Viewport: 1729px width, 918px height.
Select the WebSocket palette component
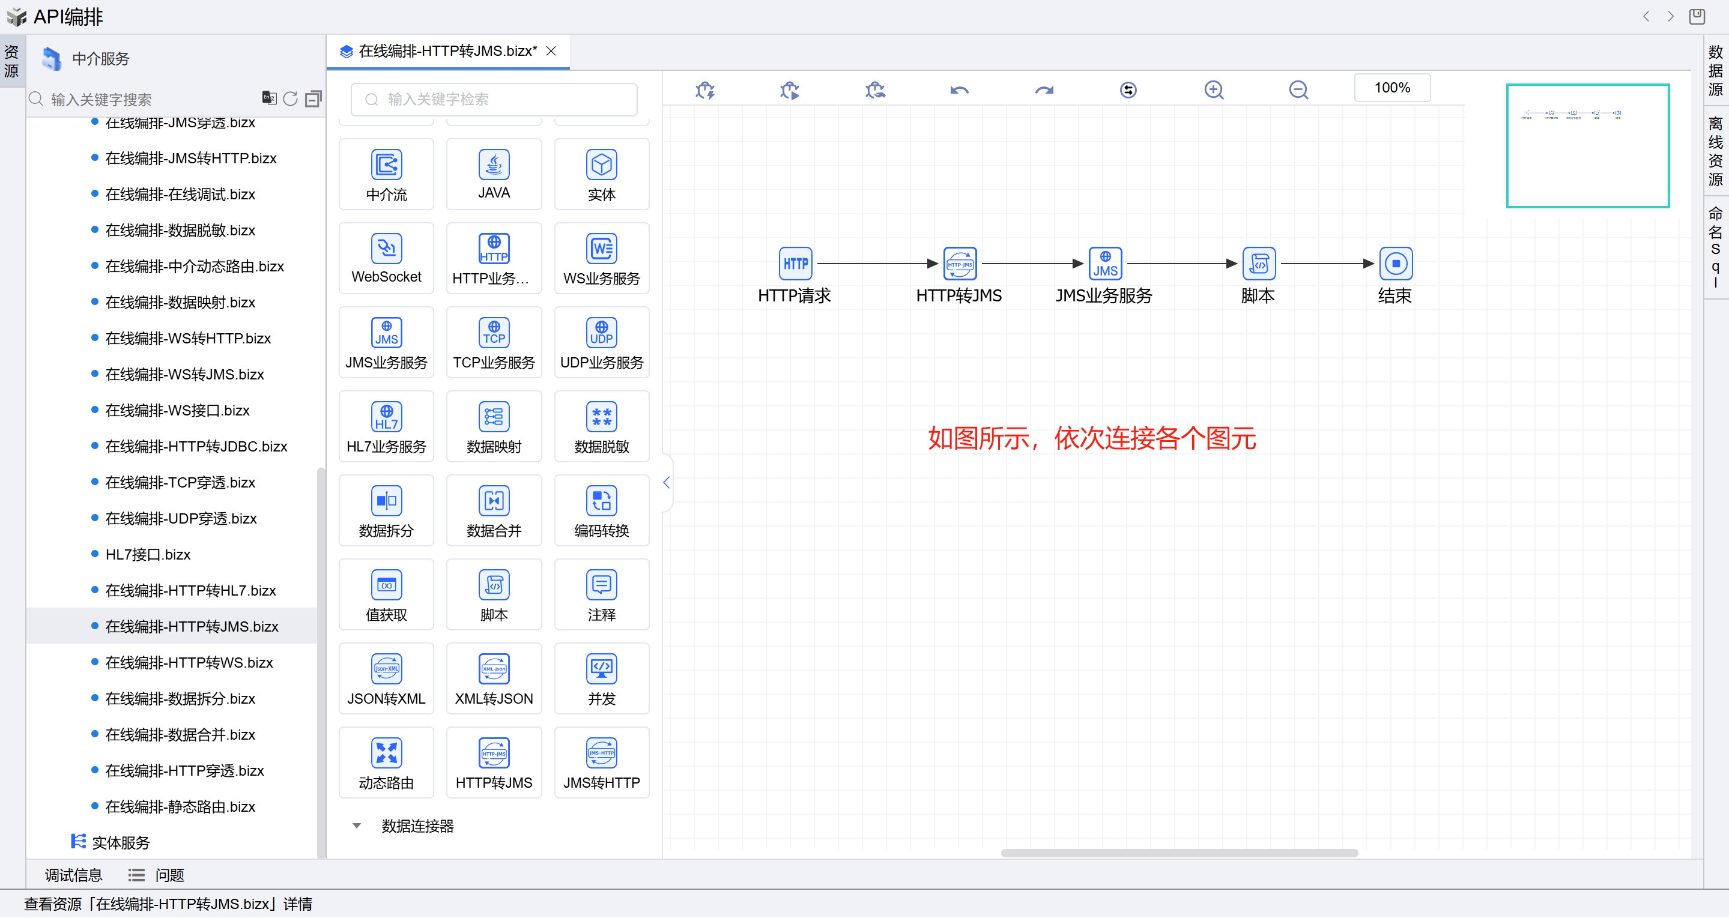[x=386, y=258]
